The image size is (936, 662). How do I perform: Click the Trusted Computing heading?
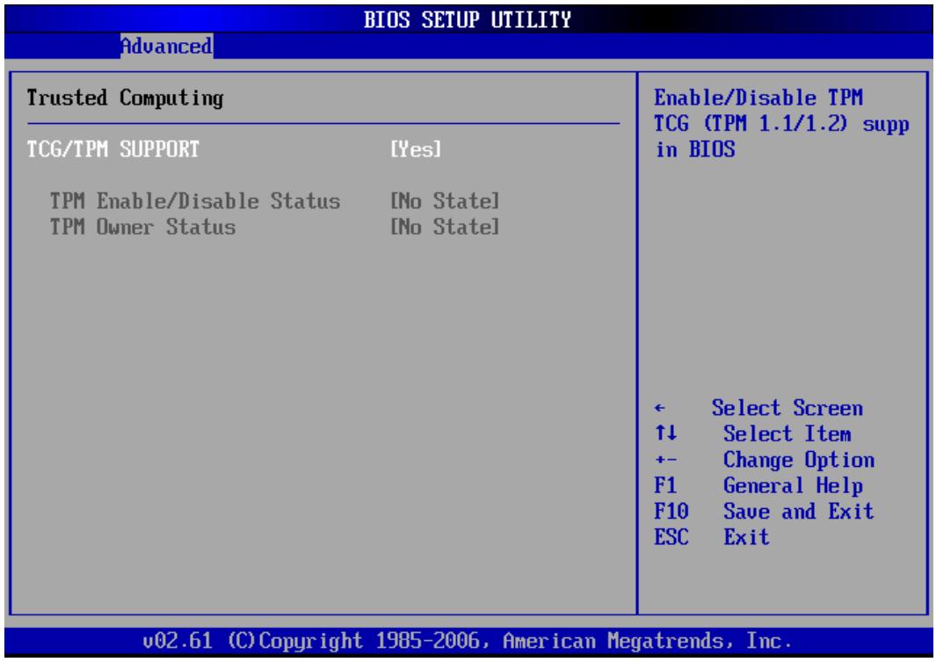click(x=126, y=98)
